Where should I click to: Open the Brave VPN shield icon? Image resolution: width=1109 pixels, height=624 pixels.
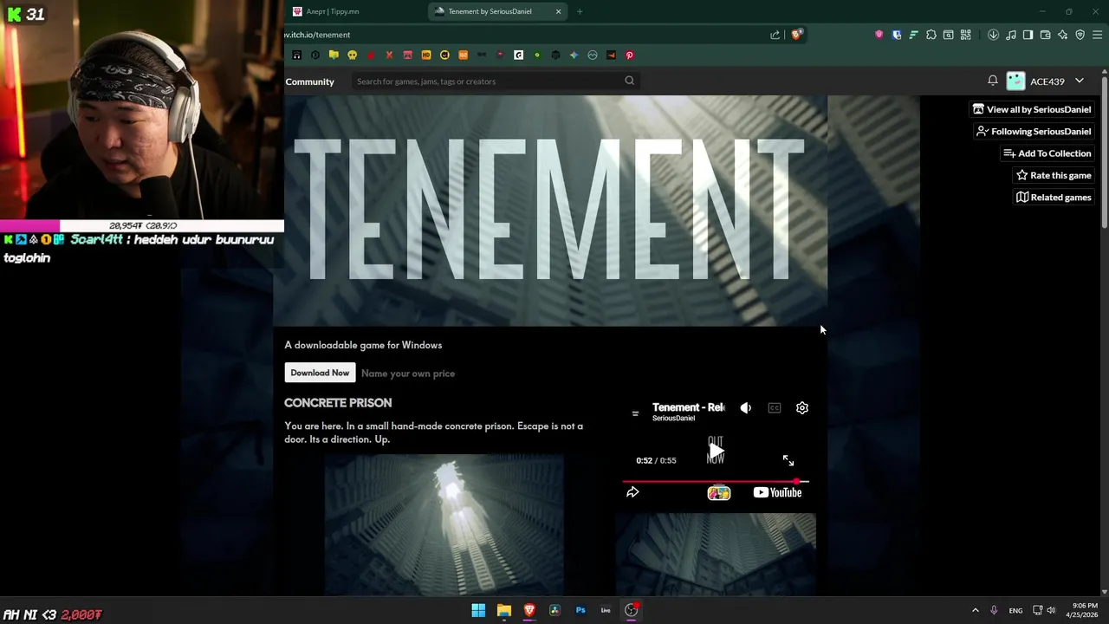(1080, 35)
